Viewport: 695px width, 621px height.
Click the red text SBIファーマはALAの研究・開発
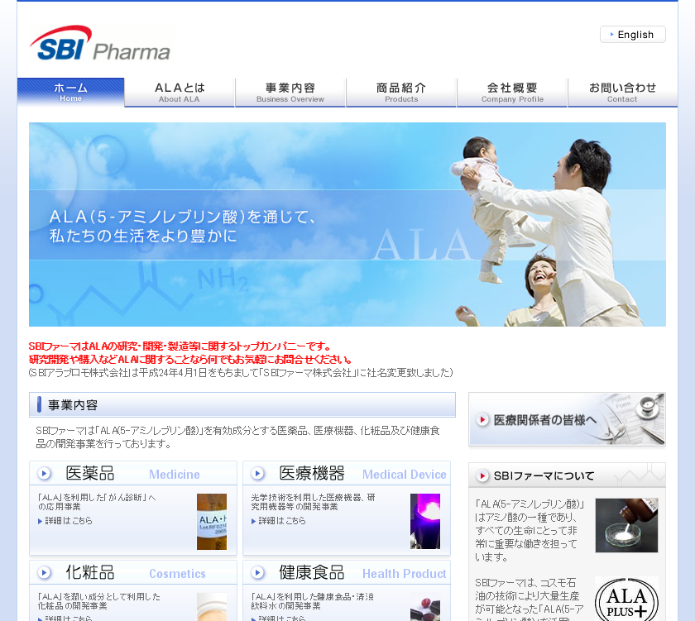[180, 346]
